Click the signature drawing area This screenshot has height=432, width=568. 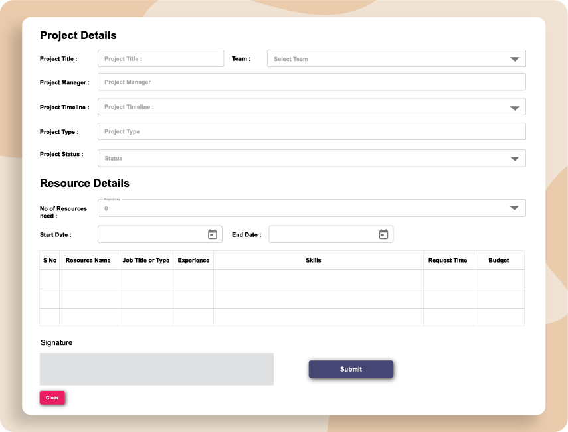pos(156,369)
